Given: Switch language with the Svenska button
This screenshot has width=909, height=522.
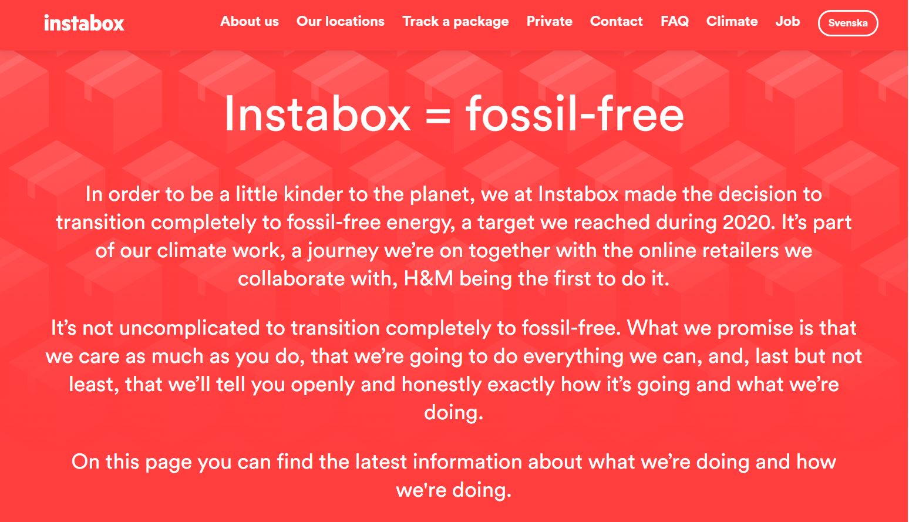Looking at the screenshot, I should [848, 23].
